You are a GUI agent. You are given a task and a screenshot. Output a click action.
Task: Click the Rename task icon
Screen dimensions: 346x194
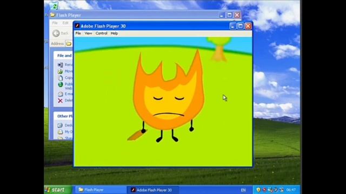(x=60, y=65)
